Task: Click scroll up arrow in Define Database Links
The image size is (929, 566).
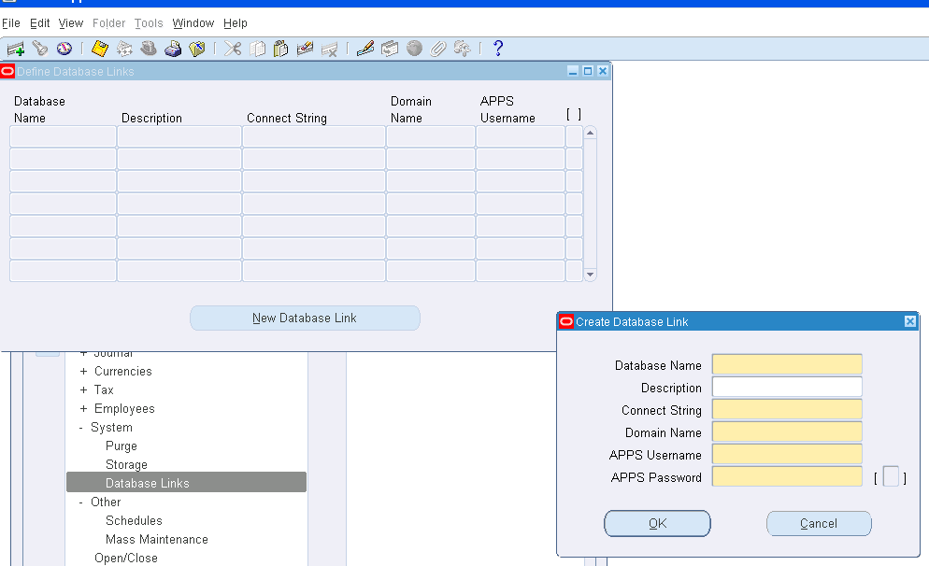Action: 590,134
